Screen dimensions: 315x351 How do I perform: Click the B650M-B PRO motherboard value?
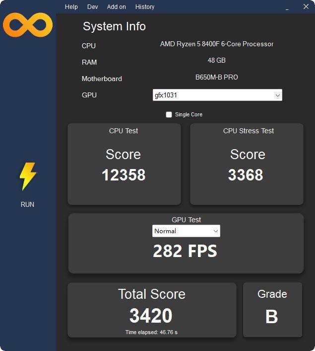tap(217, 78)
